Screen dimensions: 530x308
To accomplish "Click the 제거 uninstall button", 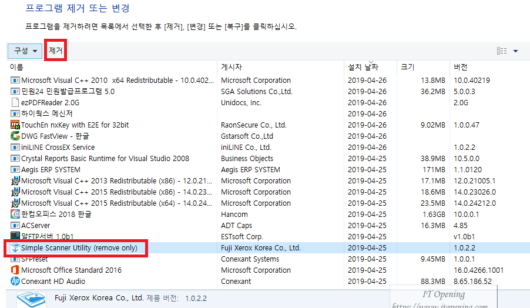I will click(56, 51).
